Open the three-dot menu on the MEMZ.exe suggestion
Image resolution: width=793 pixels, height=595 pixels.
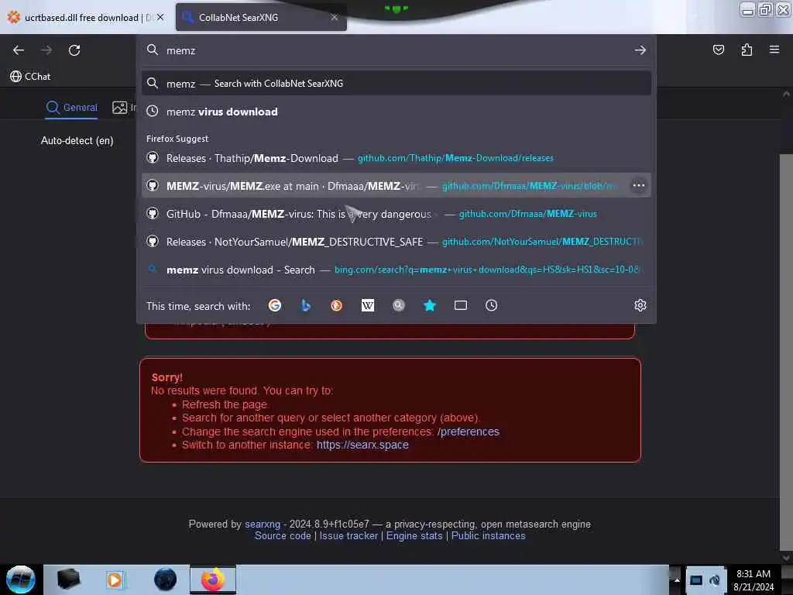[638, 186]
